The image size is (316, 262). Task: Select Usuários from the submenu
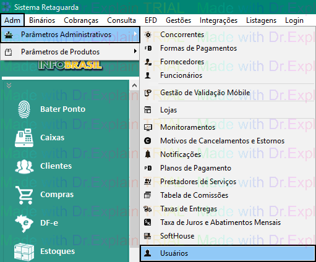(x=228, y=253)
